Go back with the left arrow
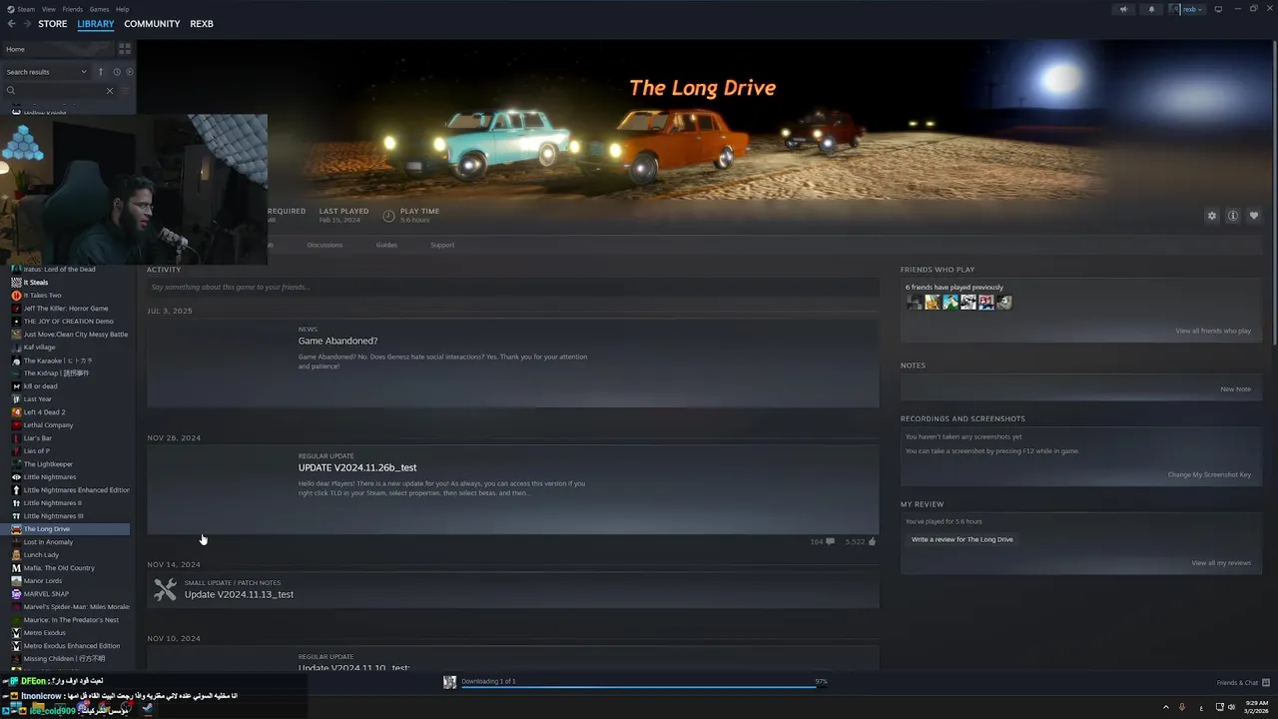Screen dimensions: 1278x719 (11, 24)
